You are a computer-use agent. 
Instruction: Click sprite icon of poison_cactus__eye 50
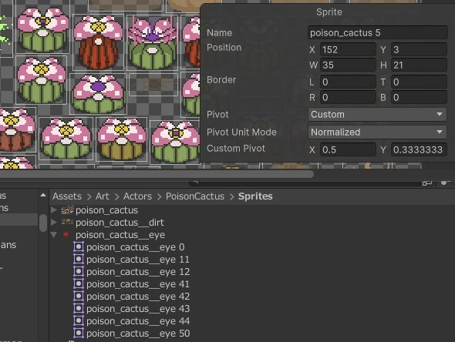pos(79,333)
